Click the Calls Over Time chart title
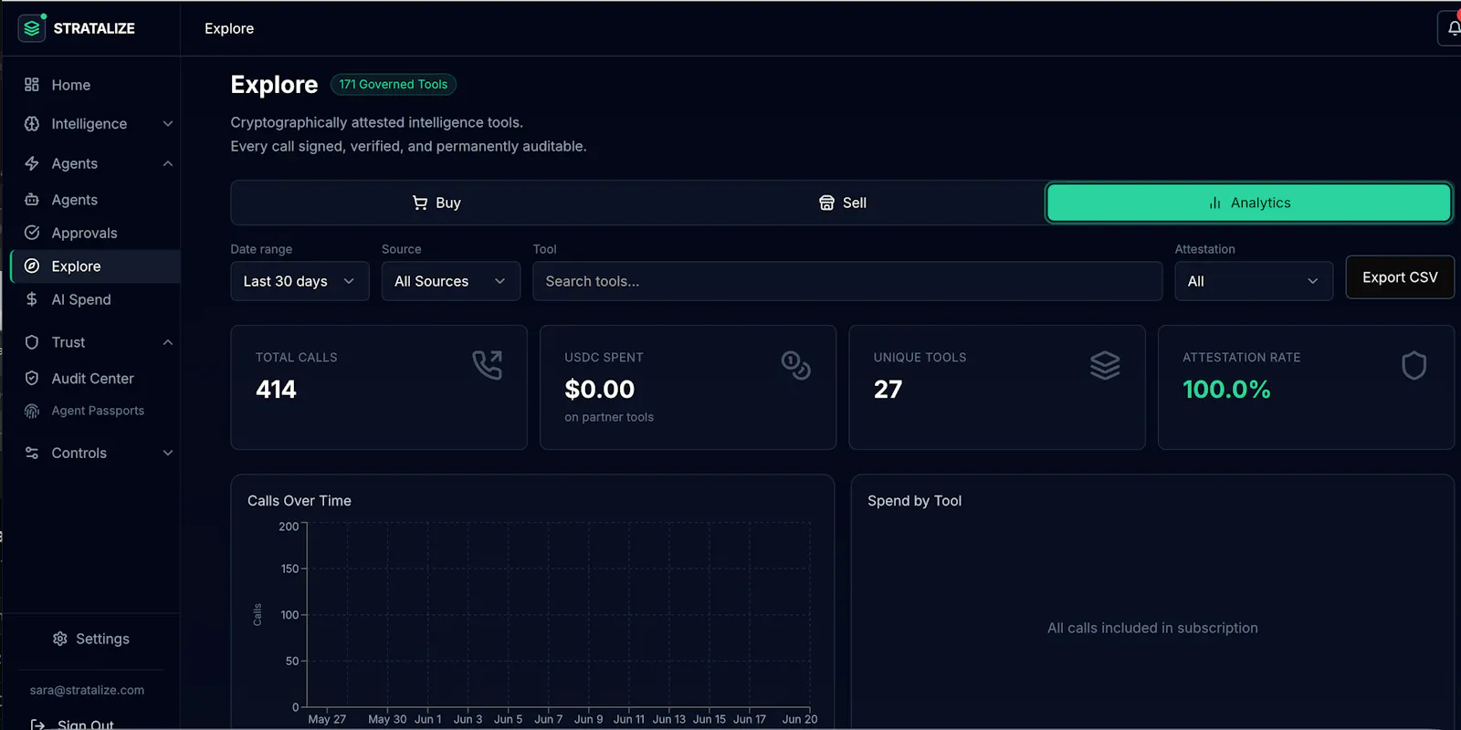Viewport: 1461px width, 730px height. [300, 501]
